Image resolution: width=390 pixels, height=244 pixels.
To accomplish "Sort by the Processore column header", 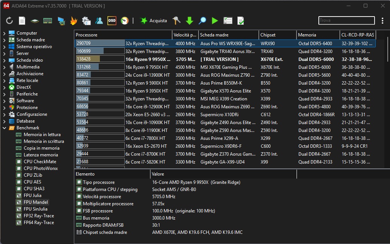I will [x=123, y=35].
